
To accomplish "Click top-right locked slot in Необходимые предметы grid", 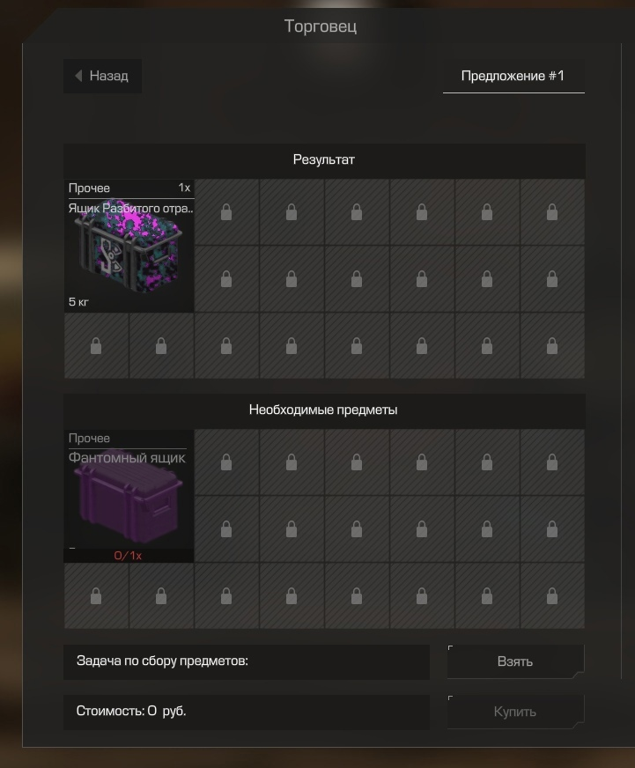I will (552, 462).
